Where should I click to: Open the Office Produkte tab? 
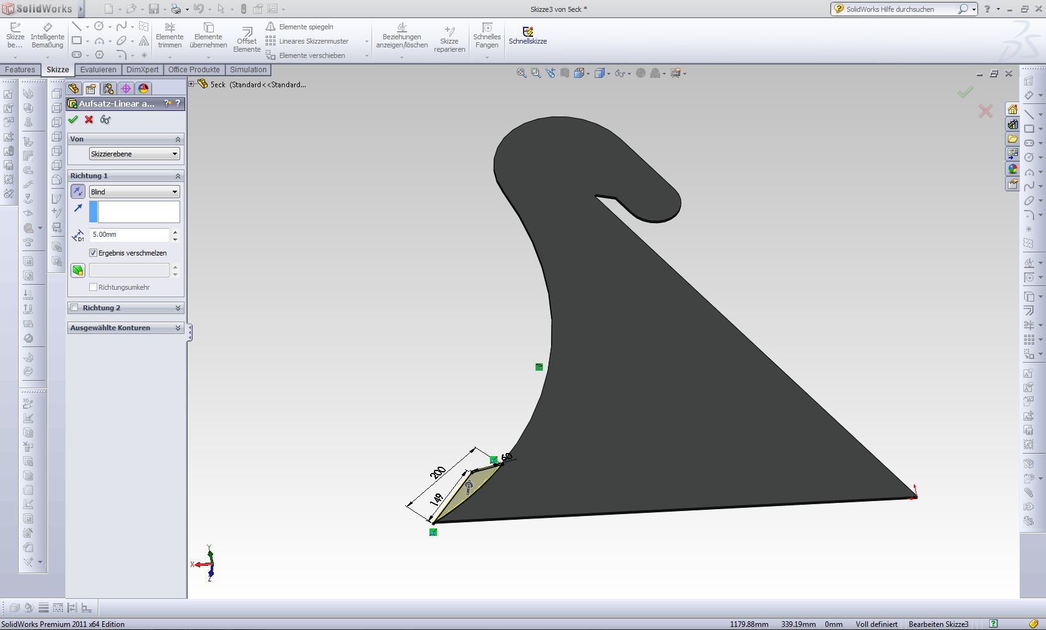[194, 70]
